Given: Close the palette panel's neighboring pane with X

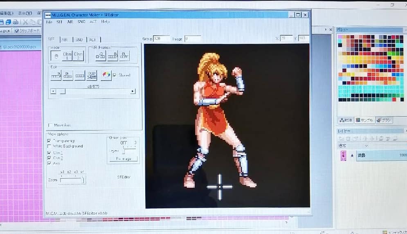Looking at the screenshot, I should [331, 29].
